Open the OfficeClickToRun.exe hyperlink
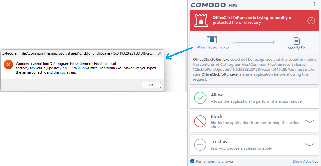The image size is (321, 166). 212,48
